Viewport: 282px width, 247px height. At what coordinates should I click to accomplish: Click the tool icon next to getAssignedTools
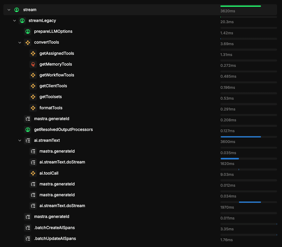click(x=33, y=53)
